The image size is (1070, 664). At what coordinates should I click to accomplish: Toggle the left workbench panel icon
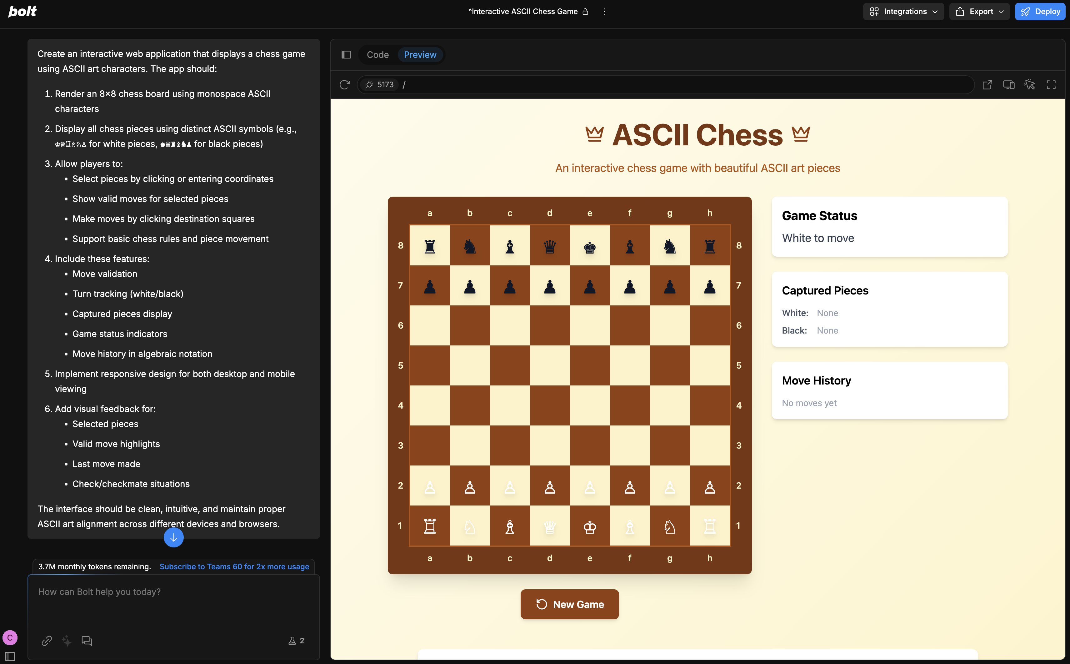point(346,54)
